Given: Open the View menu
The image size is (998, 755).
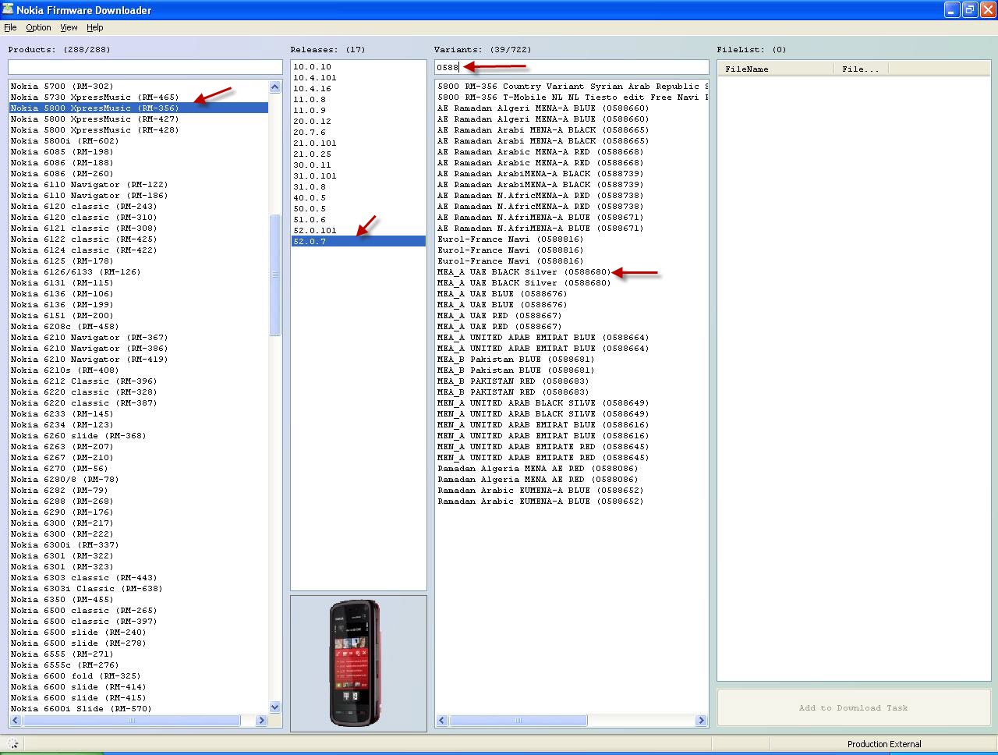Looking at the screenshot, I should coord(69,27).
